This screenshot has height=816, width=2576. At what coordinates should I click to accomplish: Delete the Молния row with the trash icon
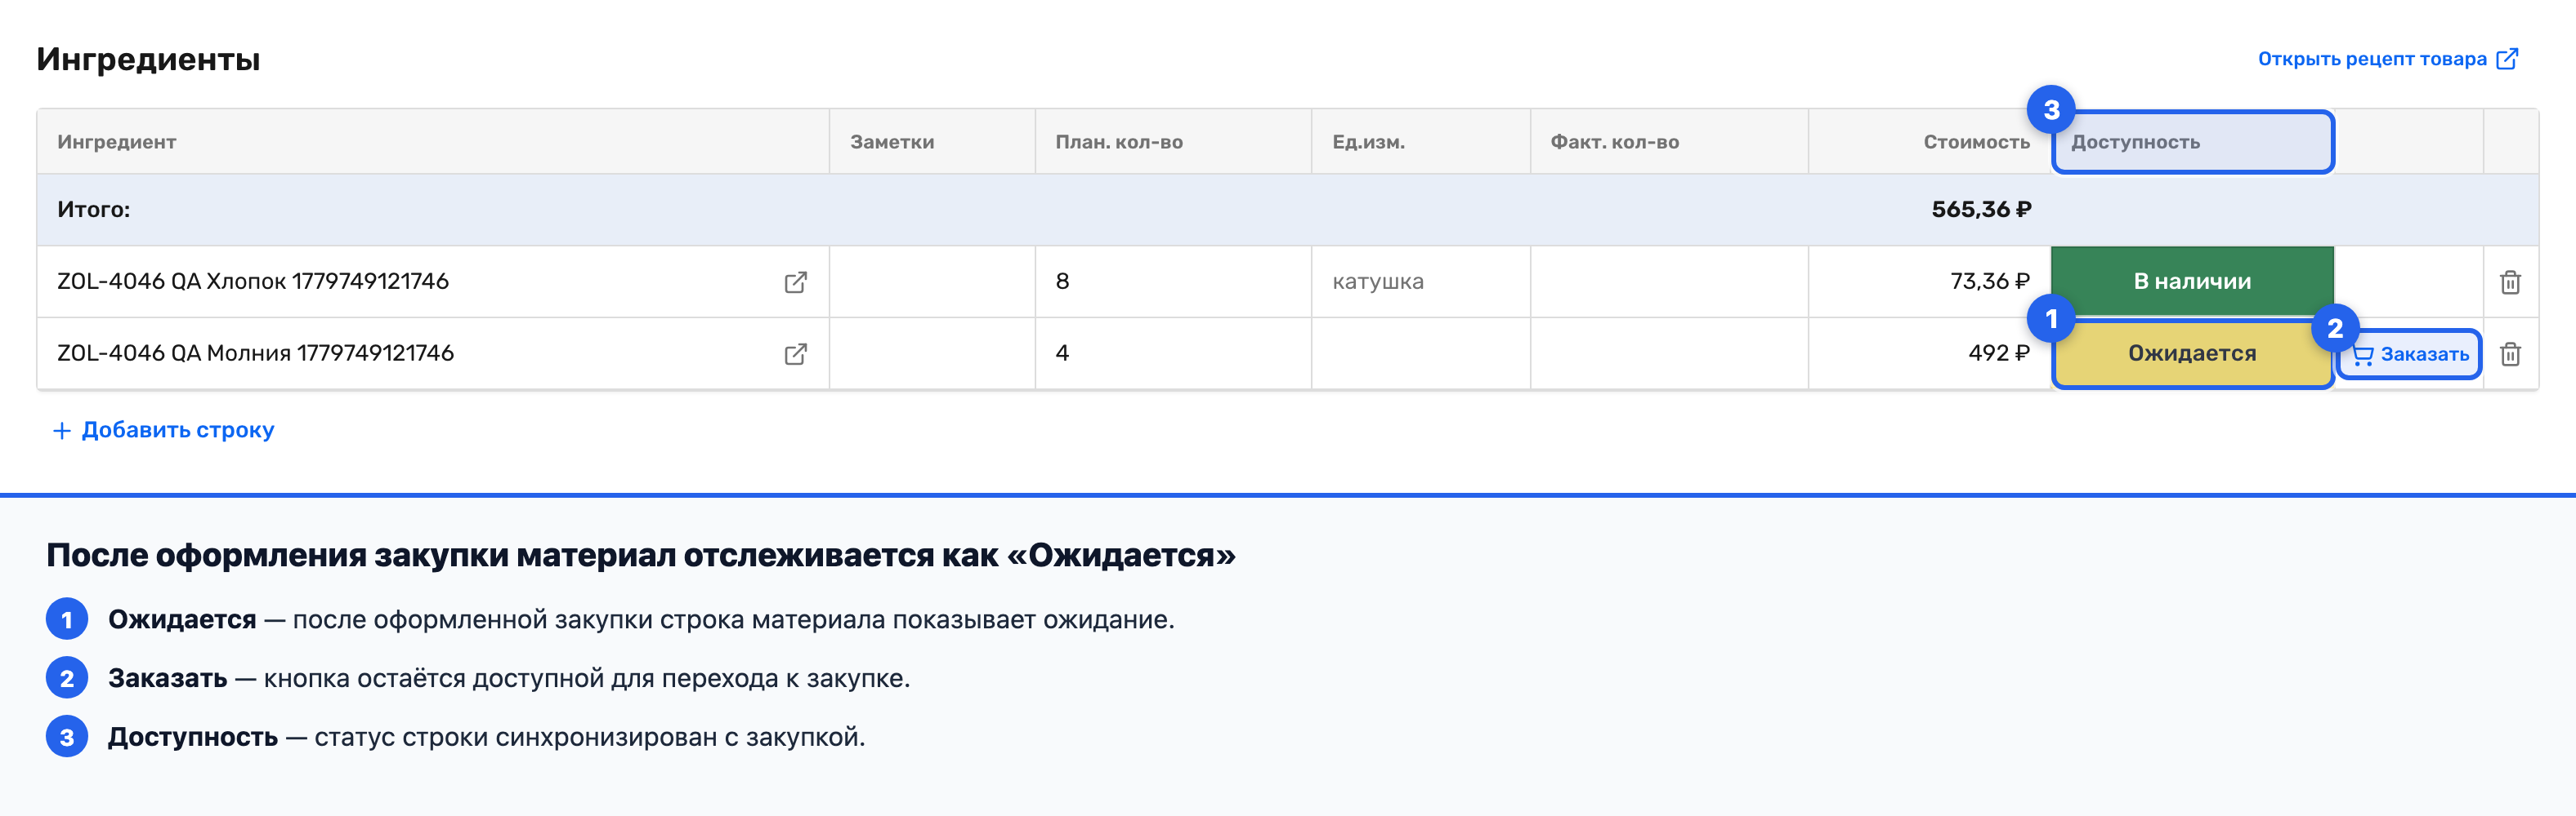2510,355
